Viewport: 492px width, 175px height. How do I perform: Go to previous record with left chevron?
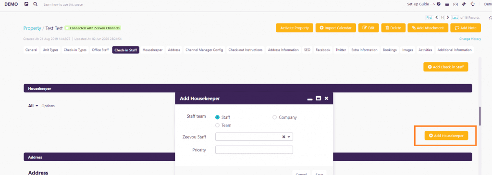436,18
